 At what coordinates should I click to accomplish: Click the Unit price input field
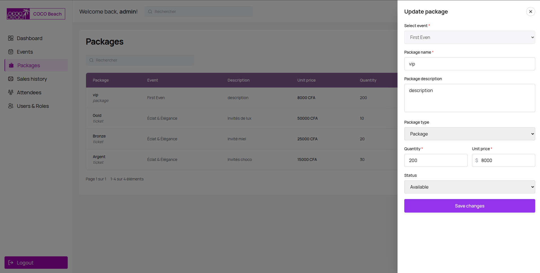pyautogui.click(x=506, y=160)
